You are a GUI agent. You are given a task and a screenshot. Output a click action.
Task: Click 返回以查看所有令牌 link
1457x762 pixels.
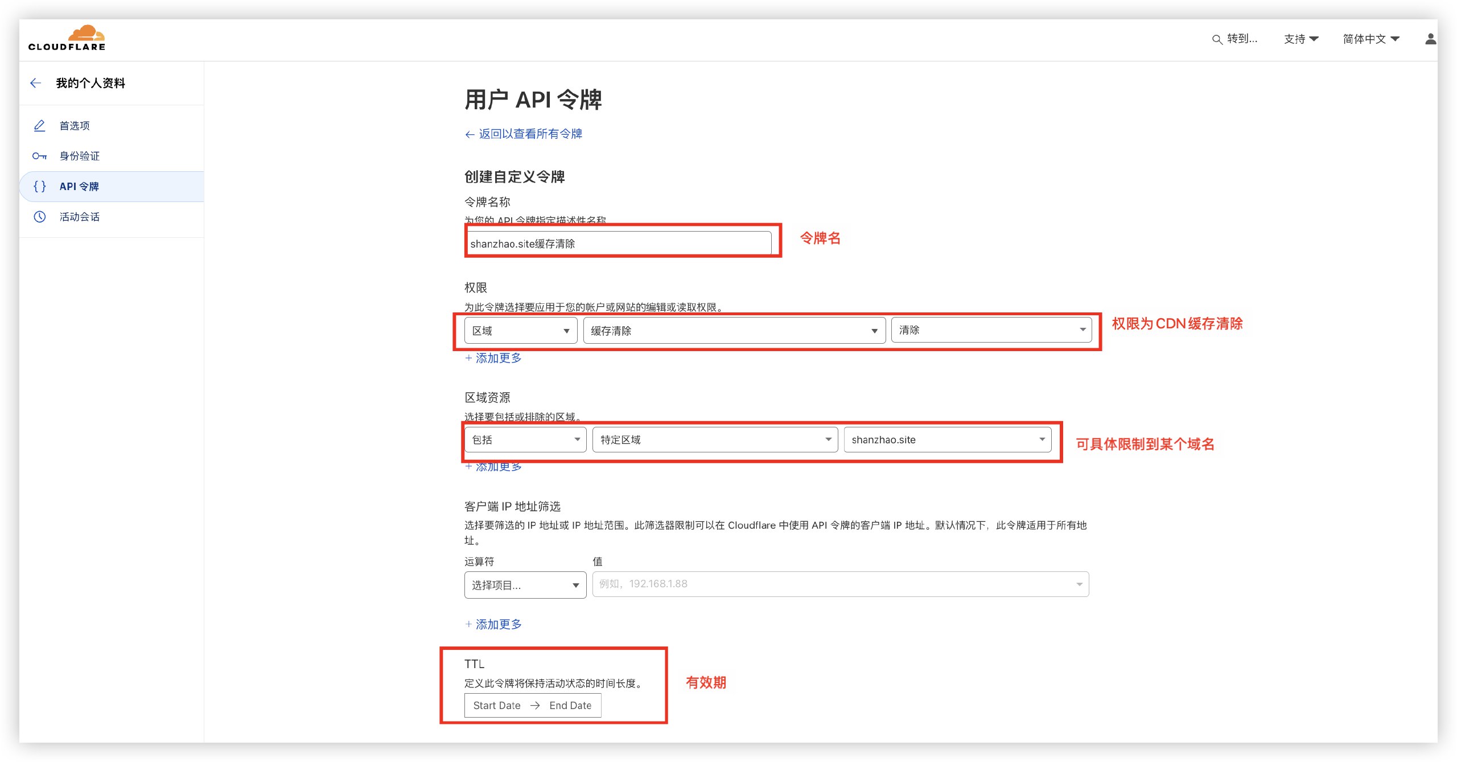[x=524, y=134]
